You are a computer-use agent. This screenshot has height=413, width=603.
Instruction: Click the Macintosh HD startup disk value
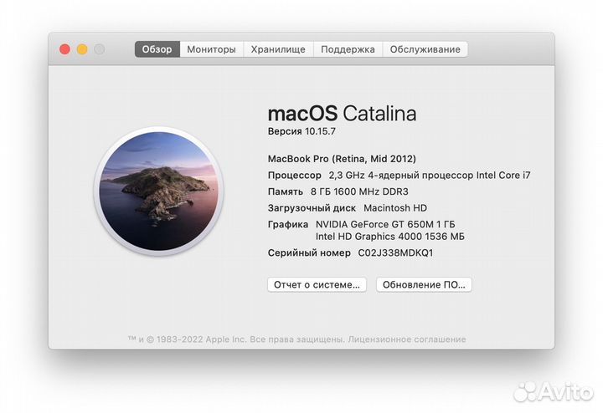point(395,208)
